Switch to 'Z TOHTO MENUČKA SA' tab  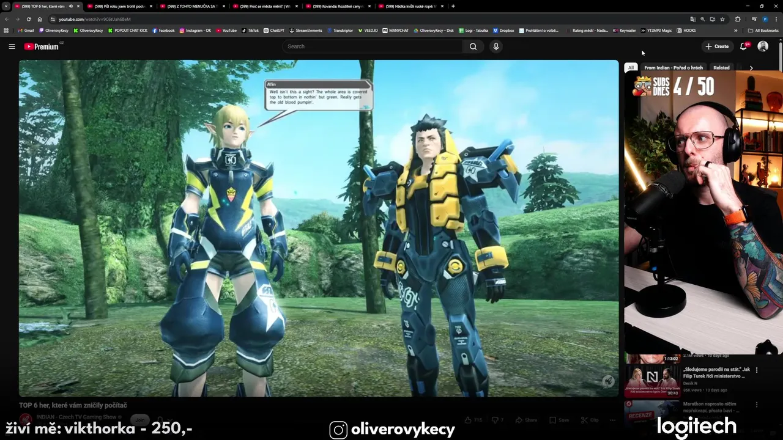(x=192, y=6)
